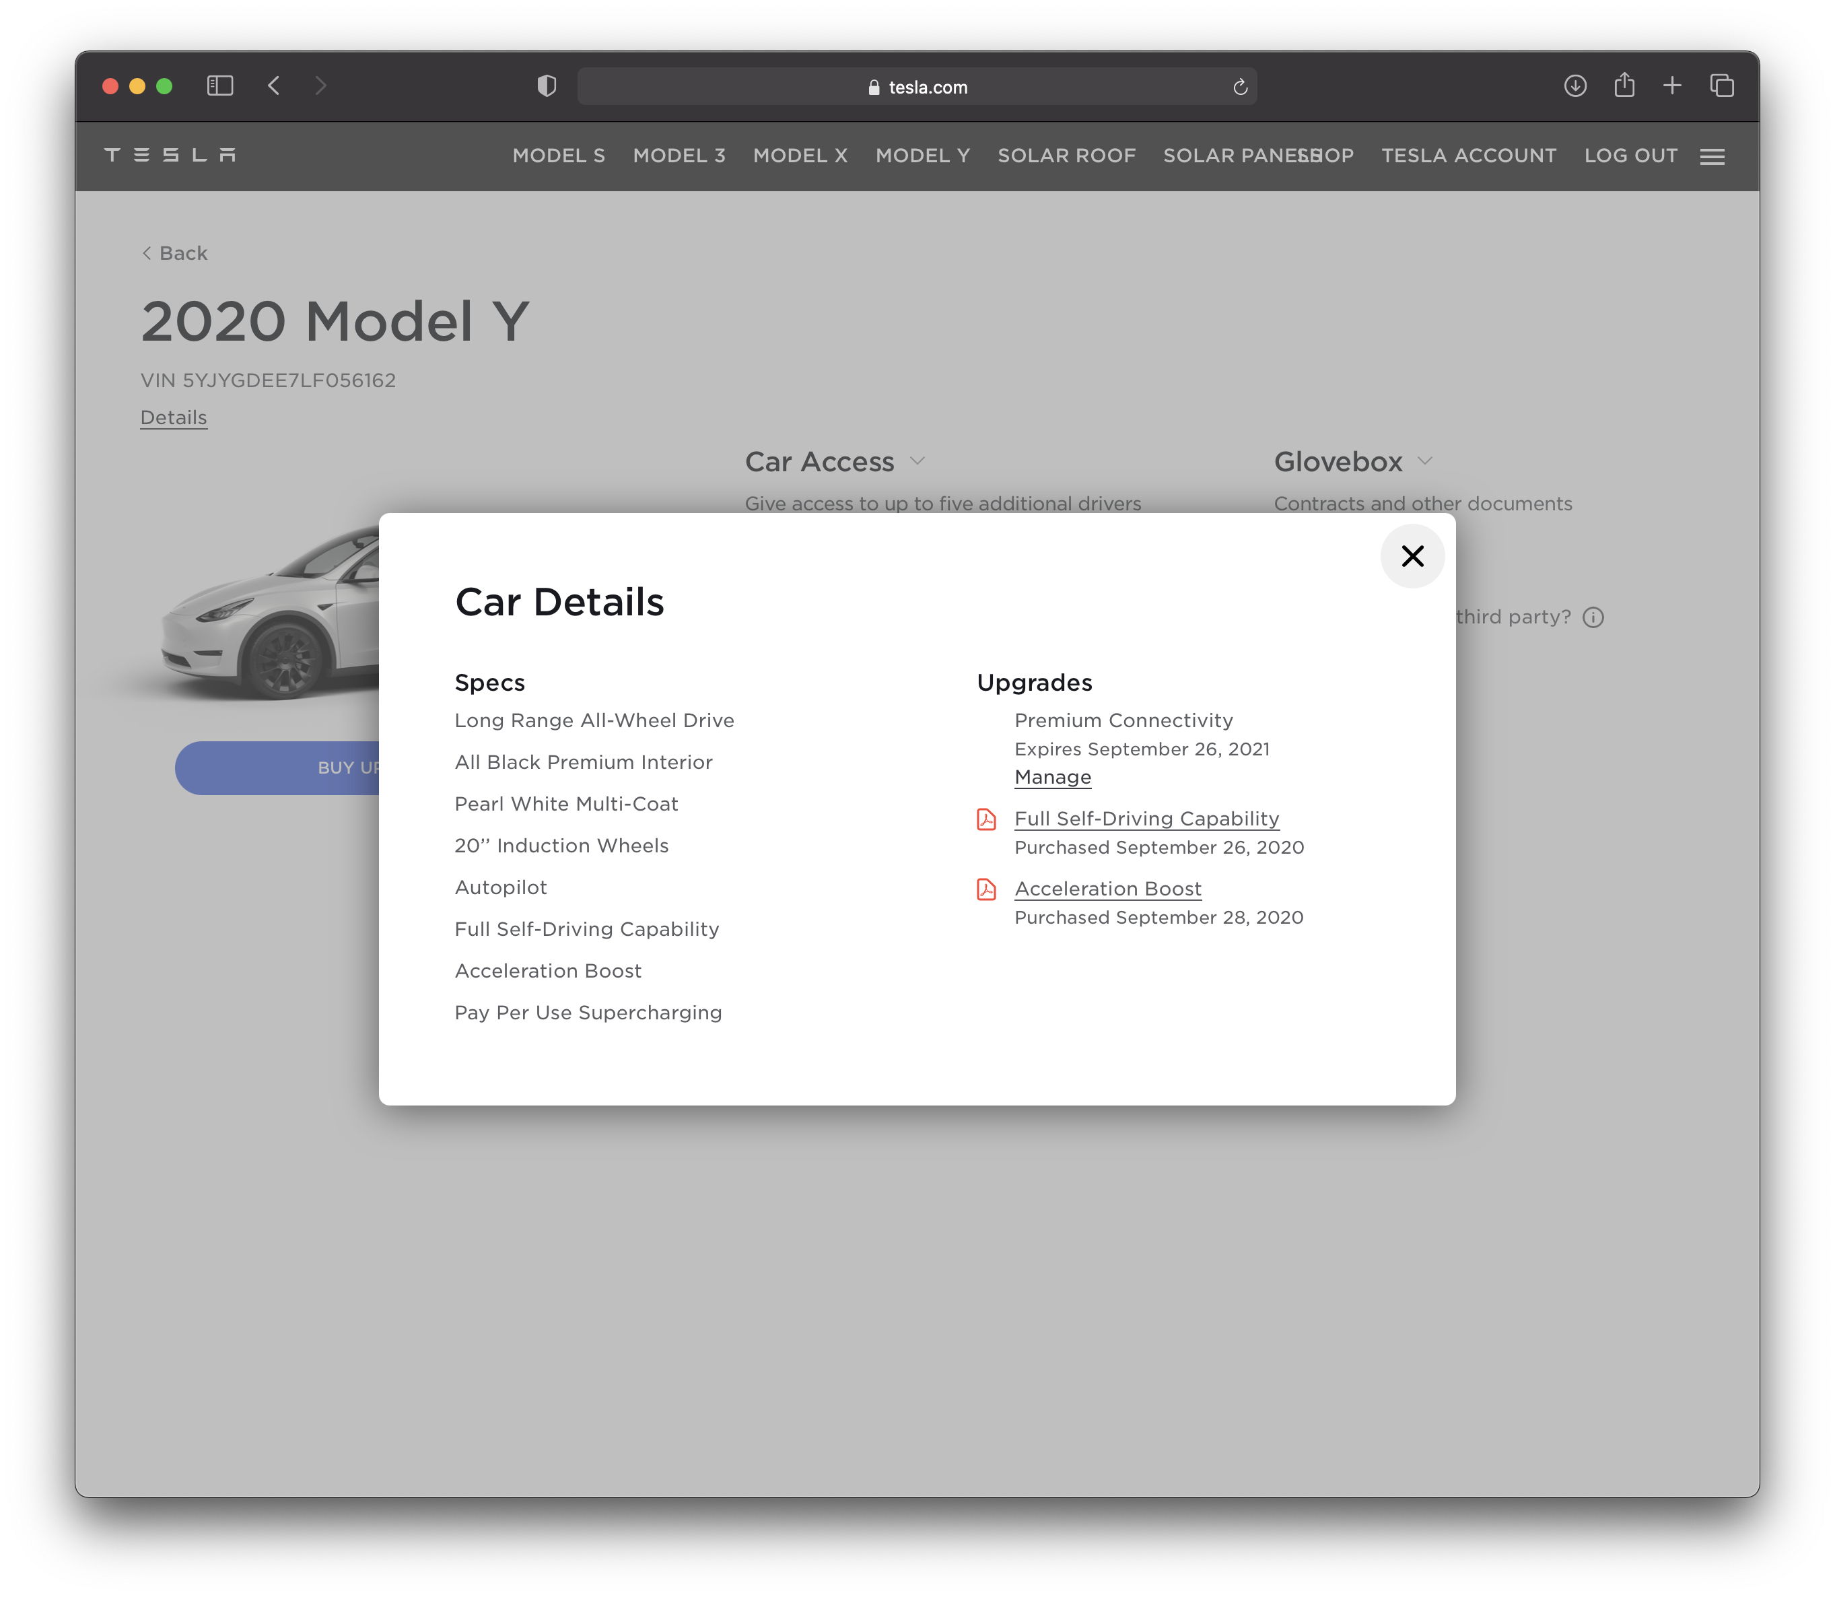The height and width of the screenshot is (1597, 1835).
Task: Click the privacy shield icon
Action: 547,86
